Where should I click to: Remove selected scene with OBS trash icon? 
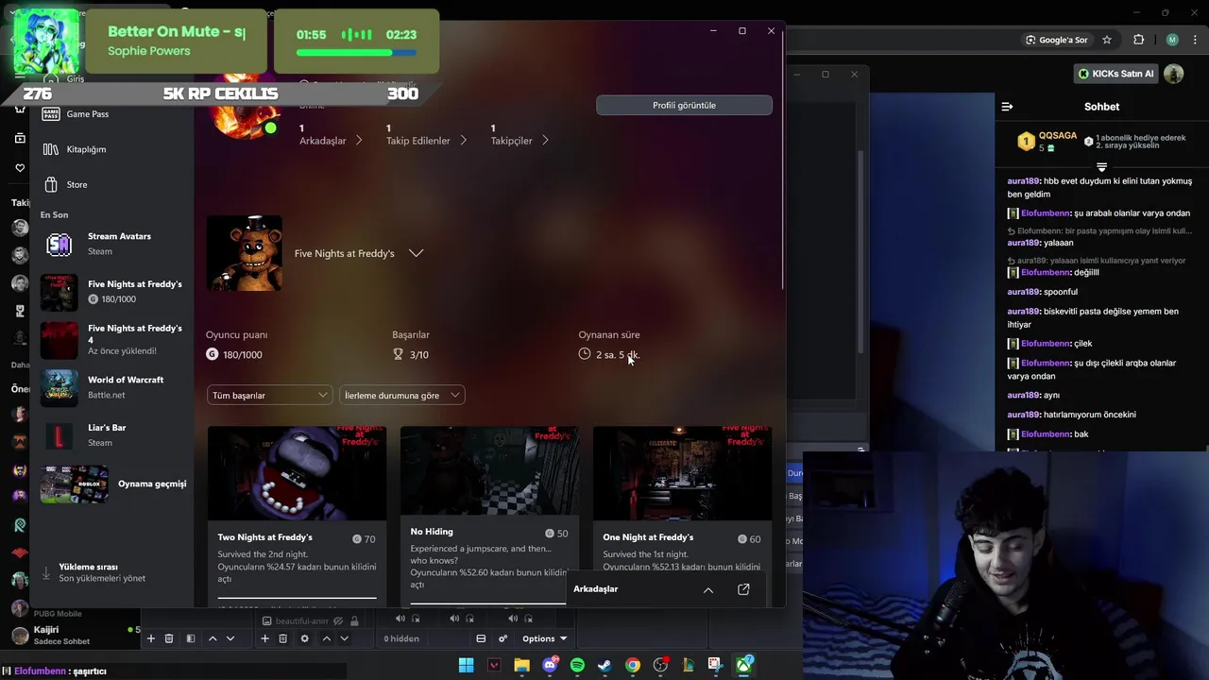pos(169,638)
